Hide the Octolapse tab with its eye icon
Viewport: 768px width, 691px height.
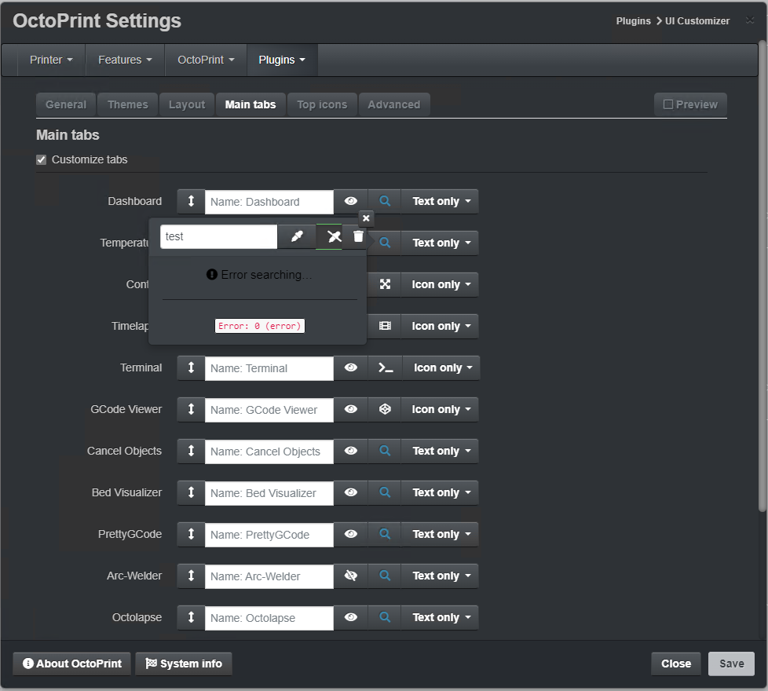pos(350,617)
